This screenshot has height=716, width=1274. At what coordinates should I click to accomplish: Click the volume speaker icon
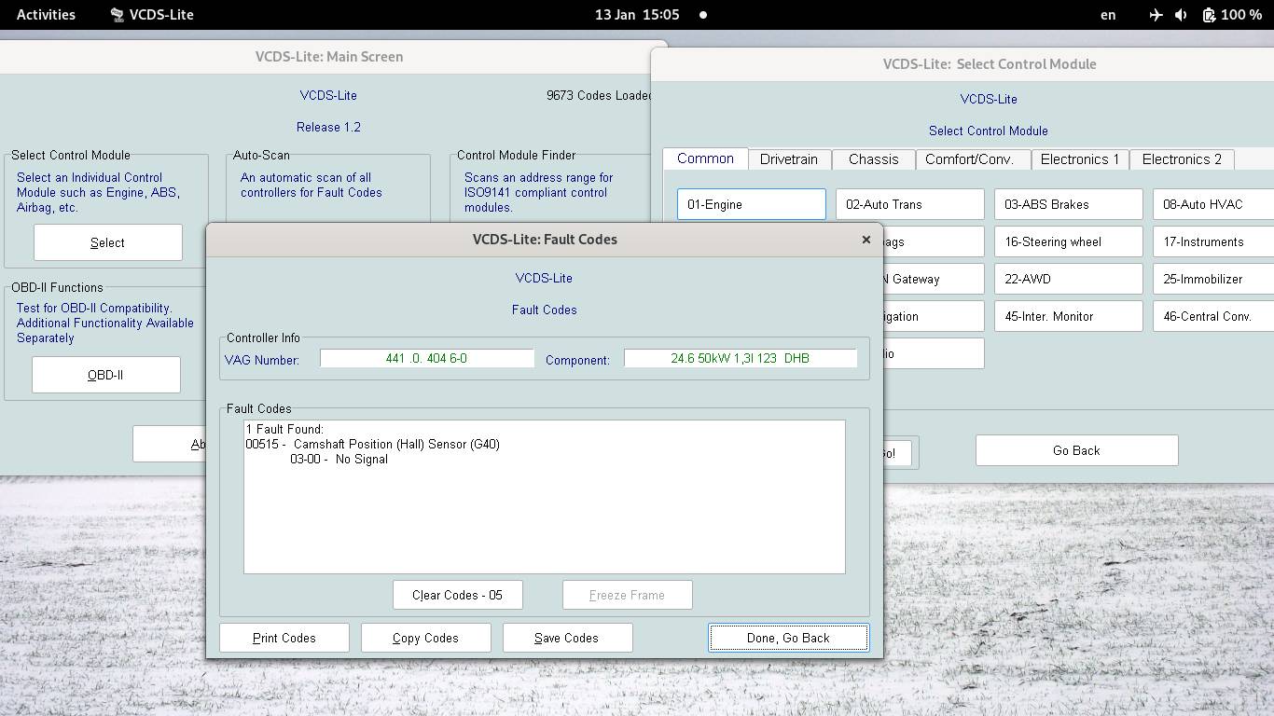point(1181,14)
